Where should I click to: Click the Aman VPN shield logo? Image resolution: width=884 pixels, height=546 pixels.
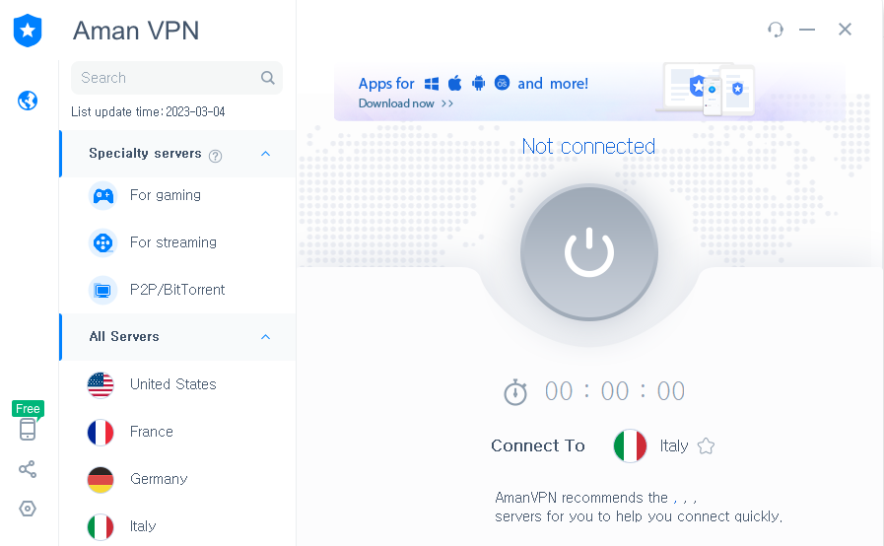click(28, 31)
